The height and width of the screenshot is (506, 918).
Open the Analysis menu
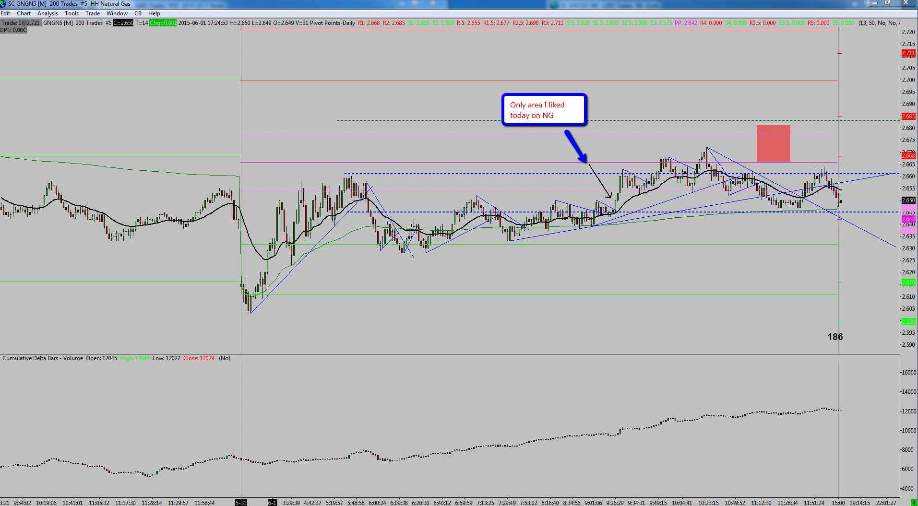click(x=48, y=13)
